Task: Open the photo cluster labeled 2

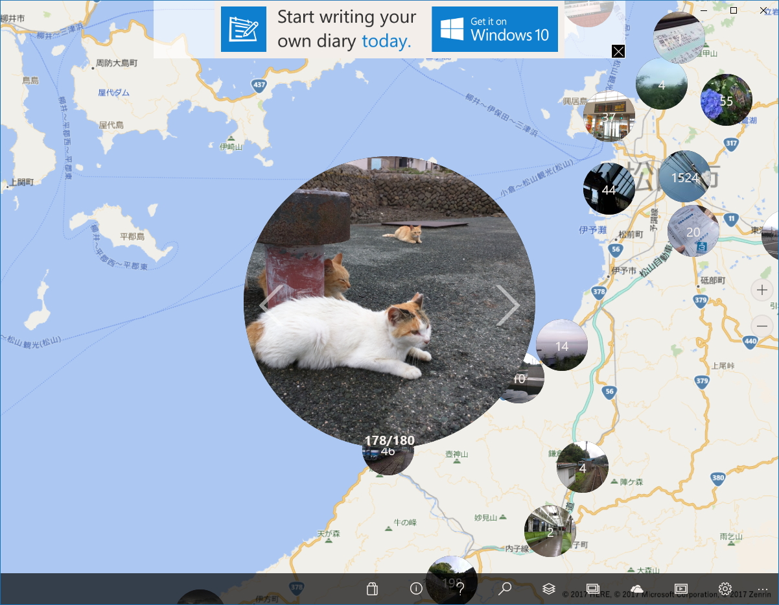Action: [x=550, y=532]
